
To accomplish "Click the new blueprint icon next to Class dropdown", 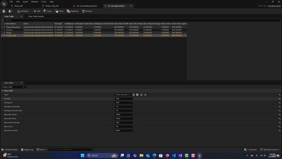I will click(134, 95).
